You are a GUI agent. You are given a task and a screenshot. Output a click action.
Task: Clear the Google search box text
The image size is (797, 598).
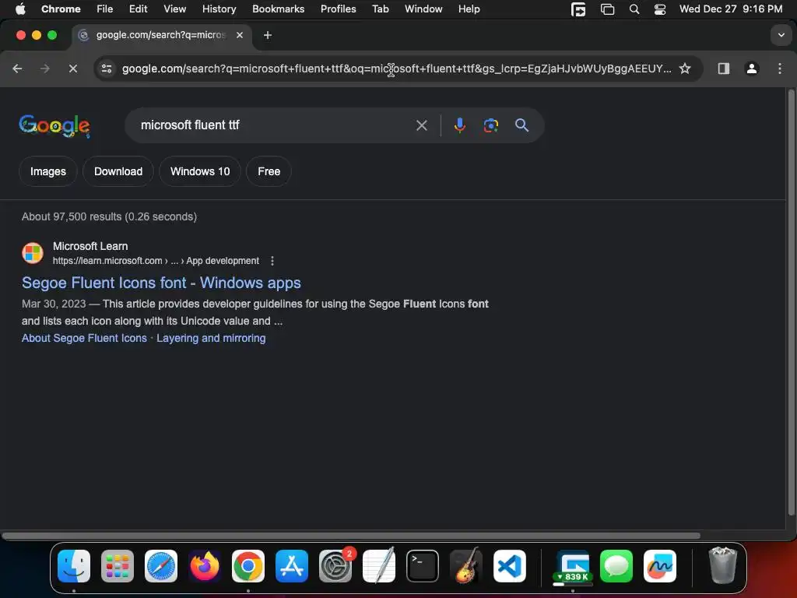click(x=421, y=125)
